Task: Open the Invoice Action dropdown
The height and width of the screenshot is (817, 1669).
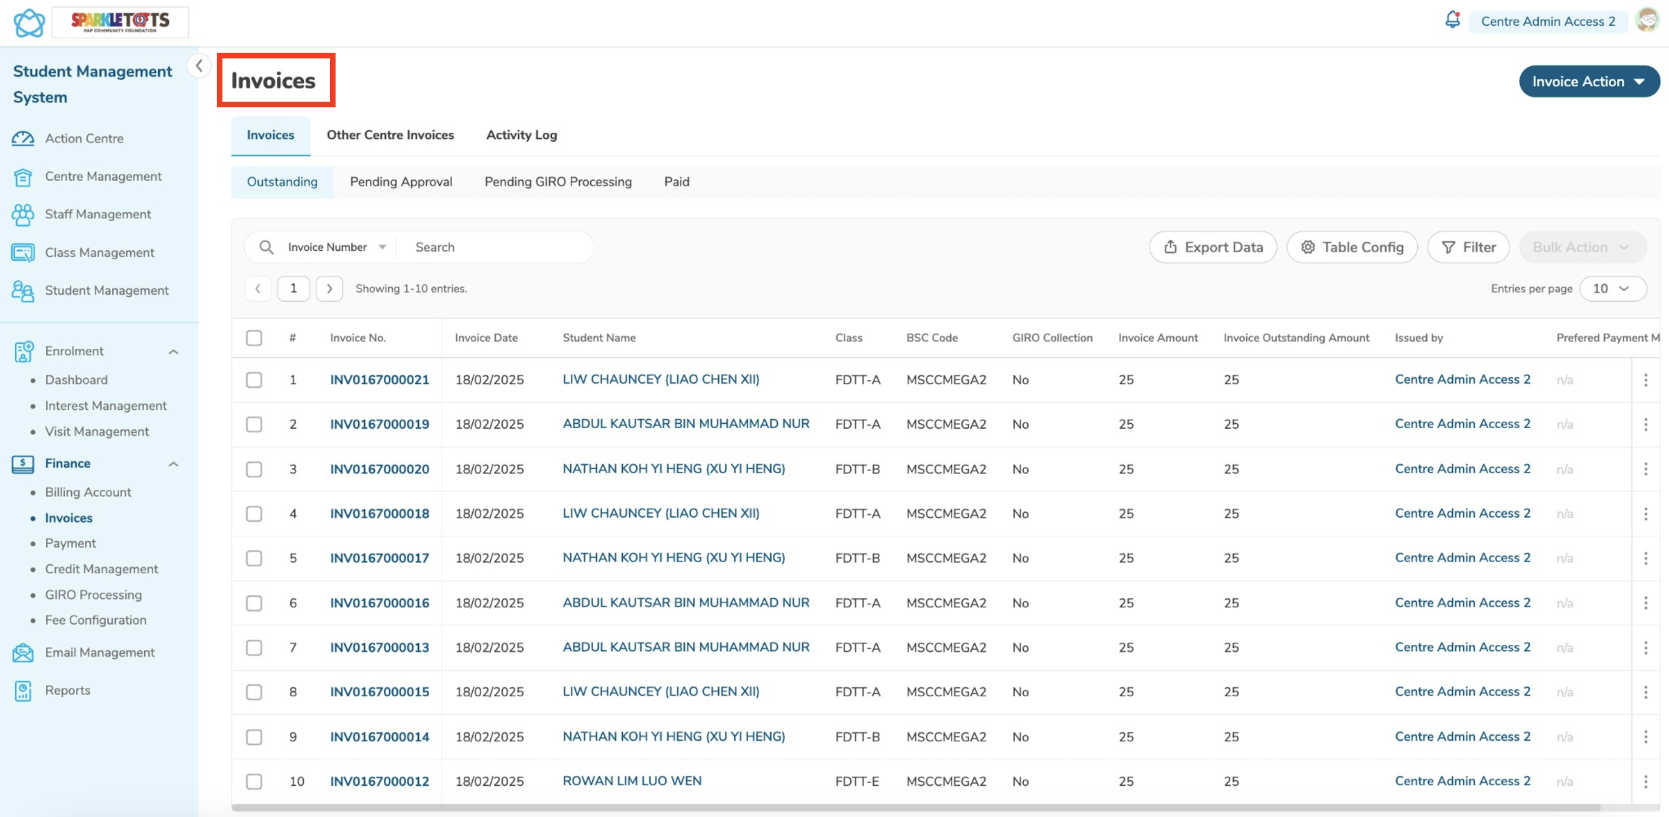Action: point(1588,81)
